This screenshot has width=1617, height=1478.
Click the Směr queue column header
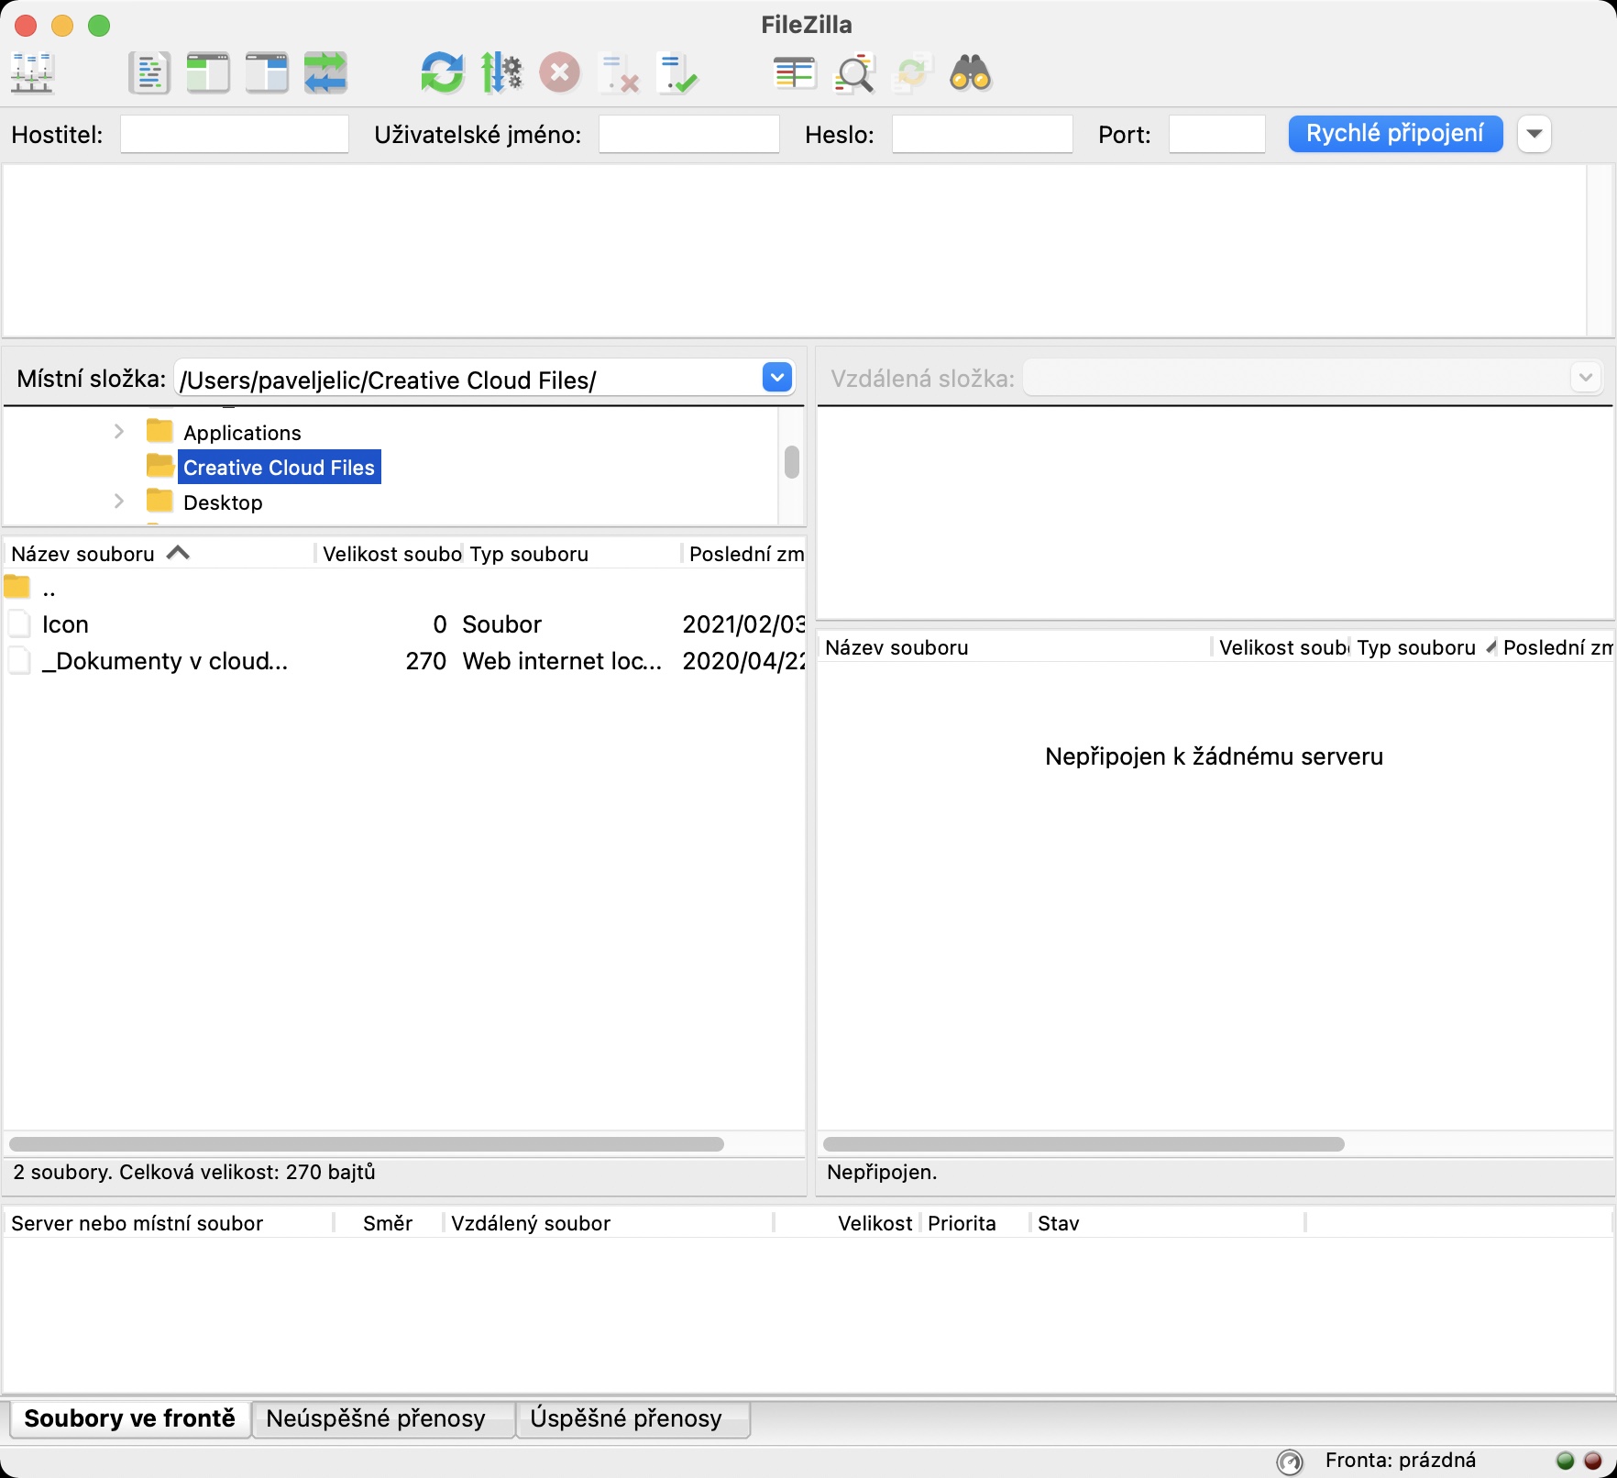[x=389, y=1223]
